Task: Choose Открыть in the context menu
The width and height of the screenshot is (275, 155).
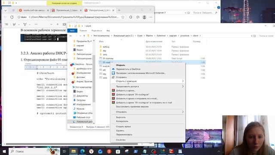Action: coord(120,65)
